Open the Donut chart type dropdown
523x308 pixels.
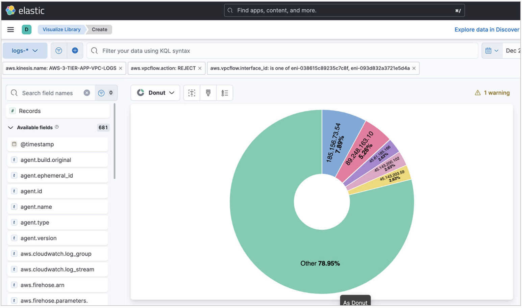point(155,93)
